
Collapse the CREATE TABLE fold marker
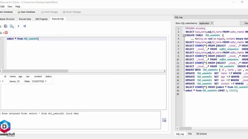[x=184, y=36]
